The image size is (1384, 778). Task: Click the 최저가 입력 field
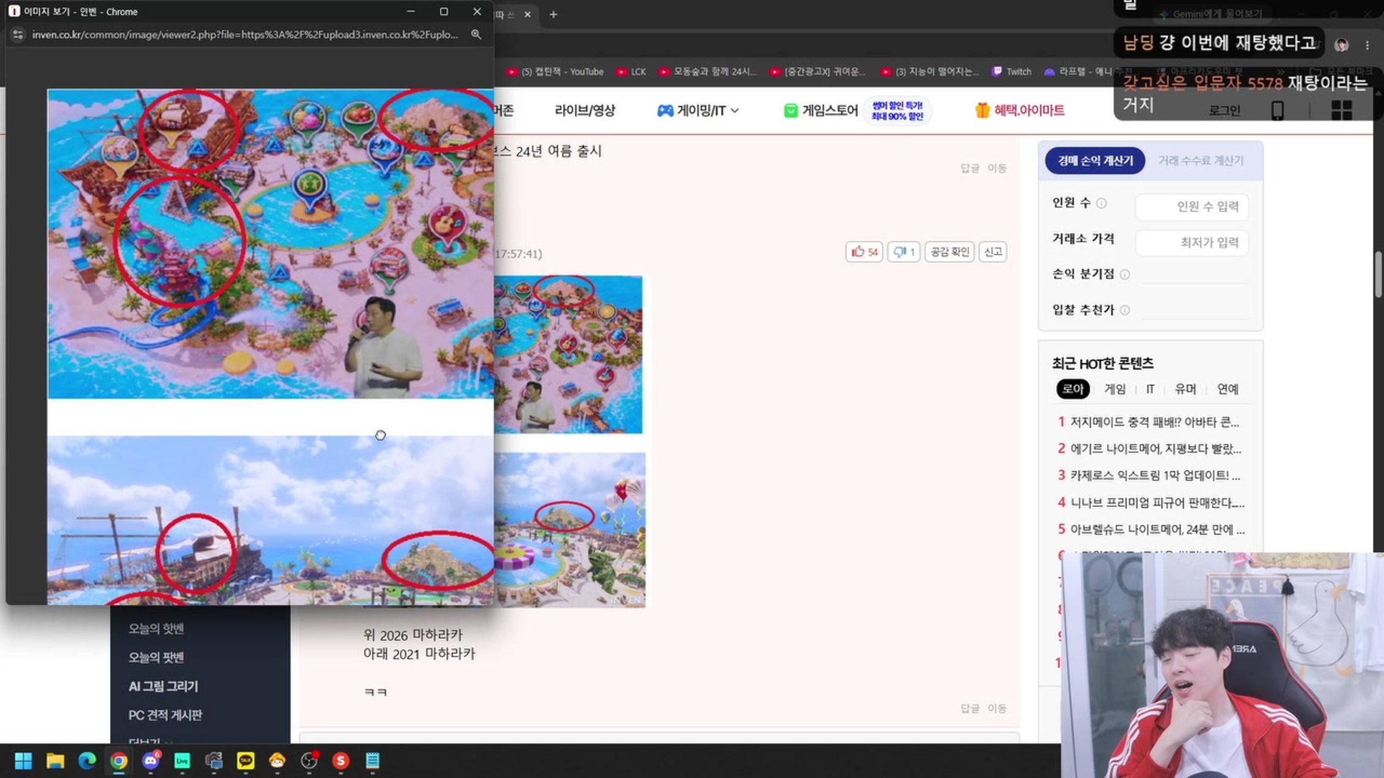(x=1192, y=243)
